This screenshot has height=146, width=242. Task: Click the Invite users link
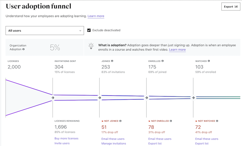coord(62,143)
